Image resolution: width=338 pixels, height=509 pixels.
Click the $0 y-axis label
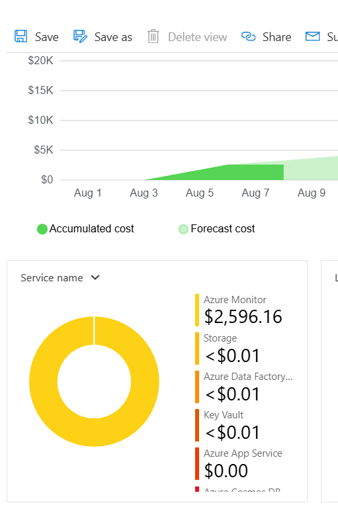coord(47,179)
